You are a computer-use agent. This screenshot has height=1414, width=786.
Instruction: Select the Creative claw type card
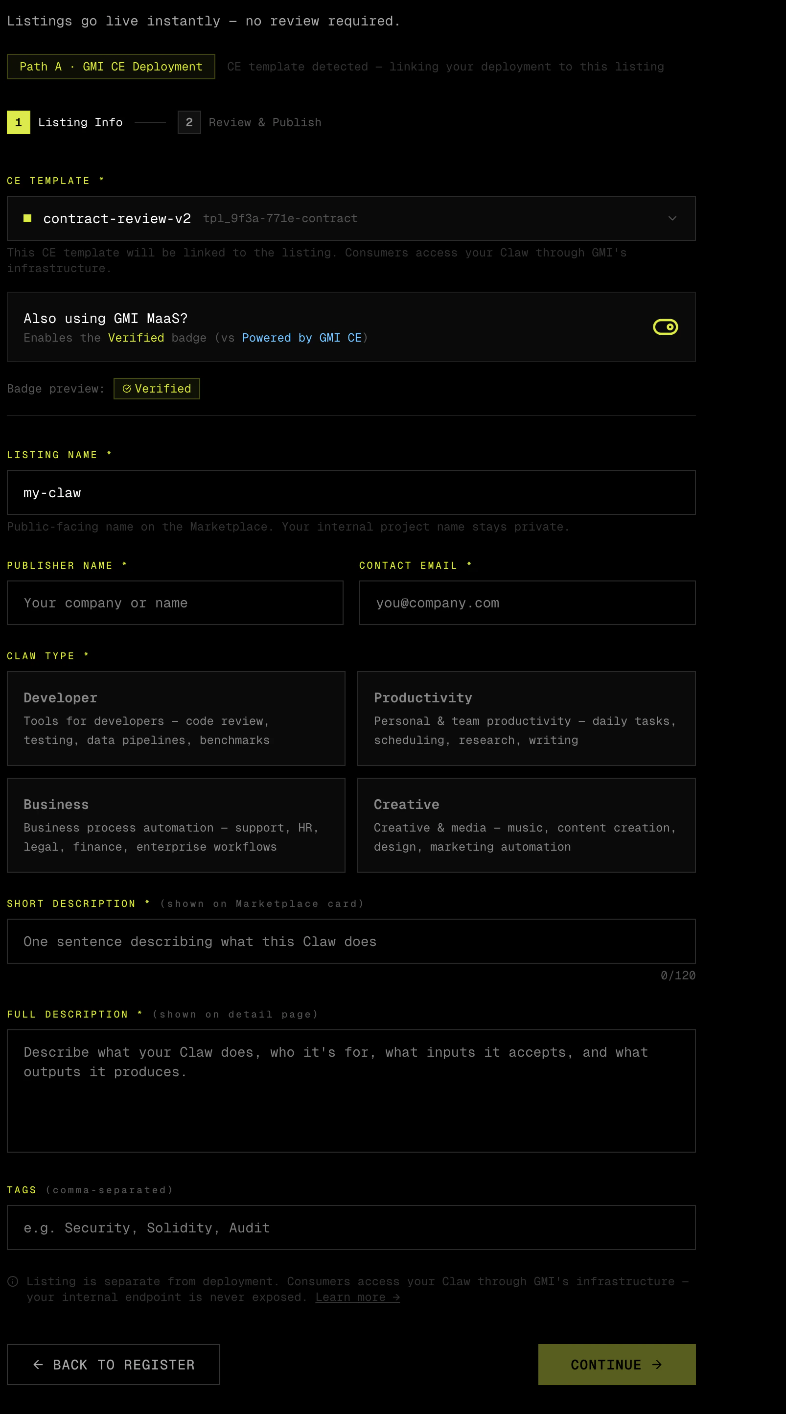tap(527, 825)
